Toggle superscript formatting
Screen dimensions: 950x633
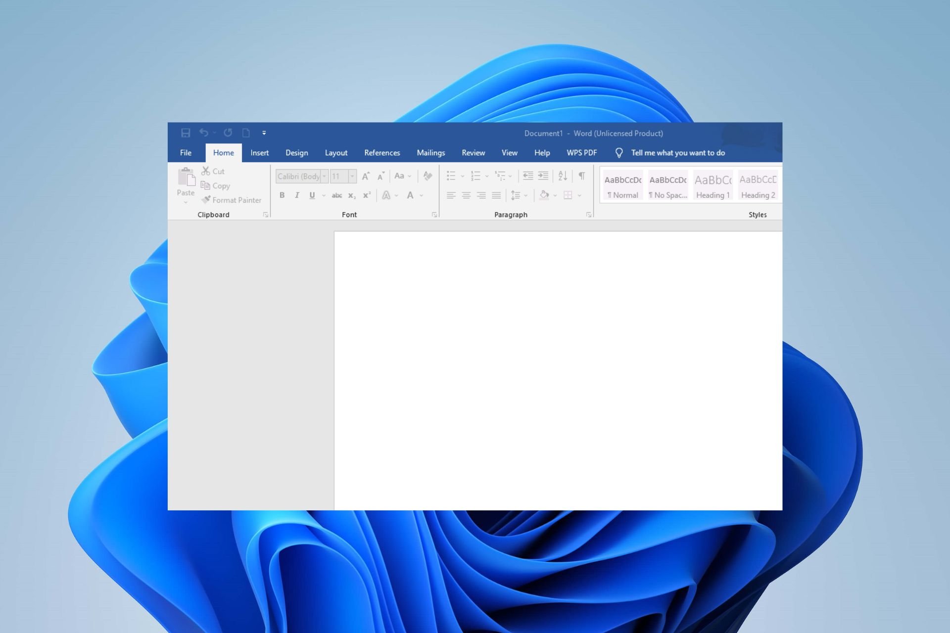pyautogui.click(x=366, y=195)
